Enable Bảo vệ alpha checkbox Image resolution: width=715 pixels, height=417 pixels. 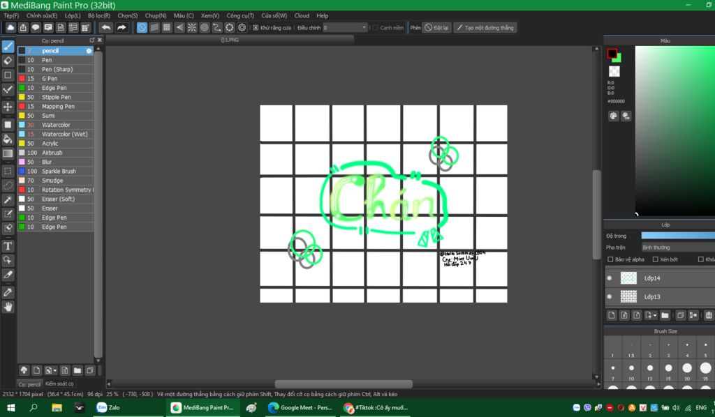(610, 259)
